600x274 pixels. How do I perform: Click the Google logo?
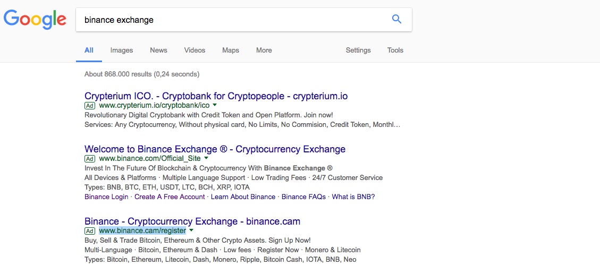click(35, 20)
